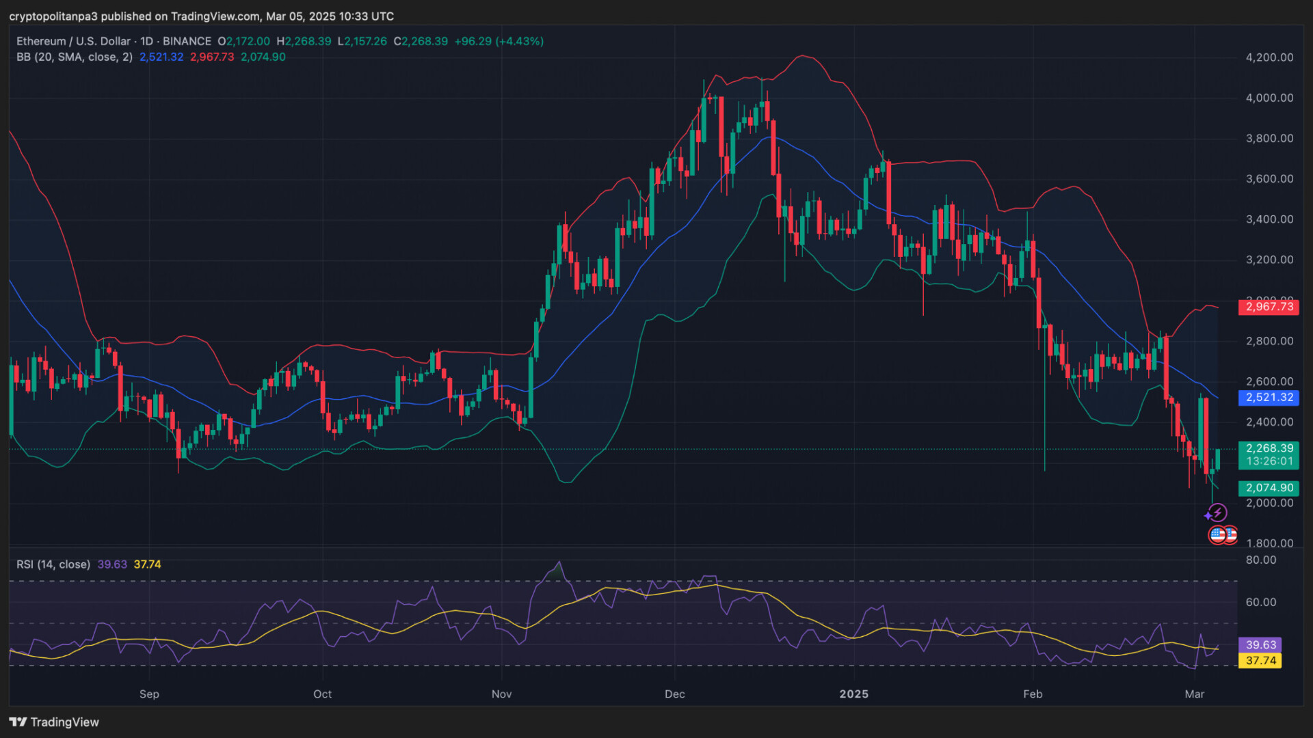1313x738 pixels.
Task: Click the yellow 37.74 RSI average label
Action: [x=1260, y=661]
